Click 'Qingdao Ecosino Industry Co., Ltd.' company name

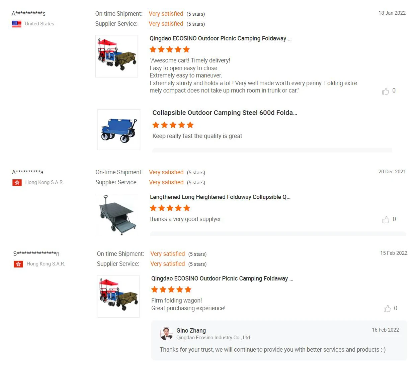(x=214, y=338)
